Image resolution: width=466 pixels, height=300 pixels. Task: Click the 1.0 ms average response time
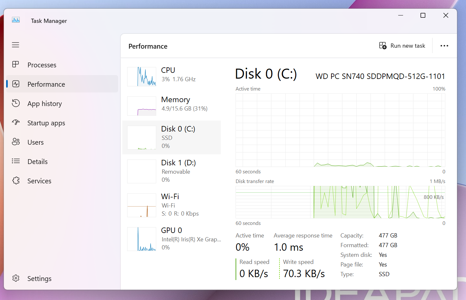(x=289, y=247)
